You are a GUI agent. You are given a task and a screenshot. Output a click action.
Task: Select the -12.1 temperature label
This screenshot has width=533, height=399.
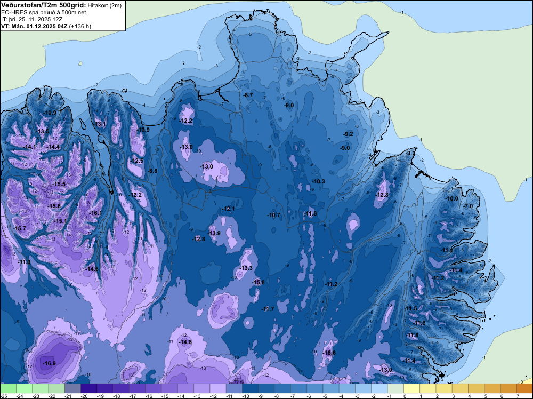tap(228, 209)
